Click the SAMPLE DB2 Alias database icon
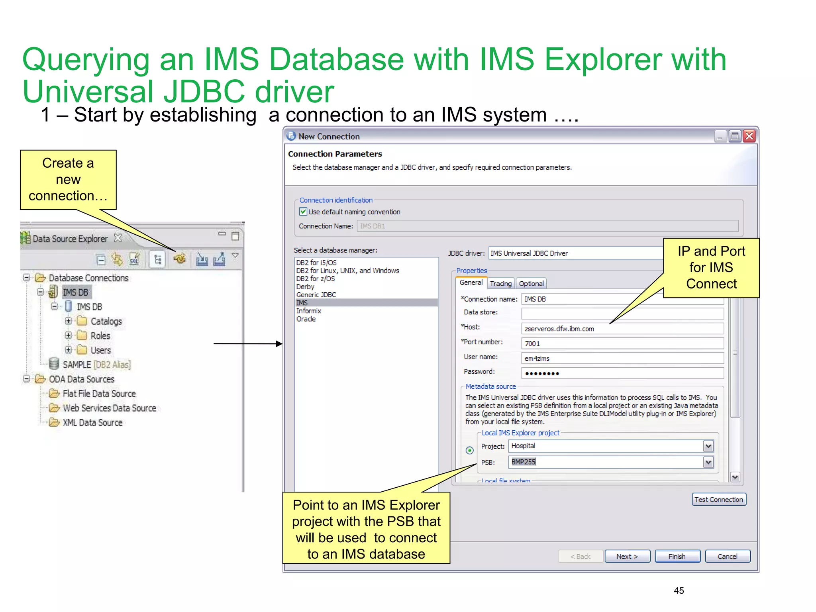816x612 pixels. point(54,363)
